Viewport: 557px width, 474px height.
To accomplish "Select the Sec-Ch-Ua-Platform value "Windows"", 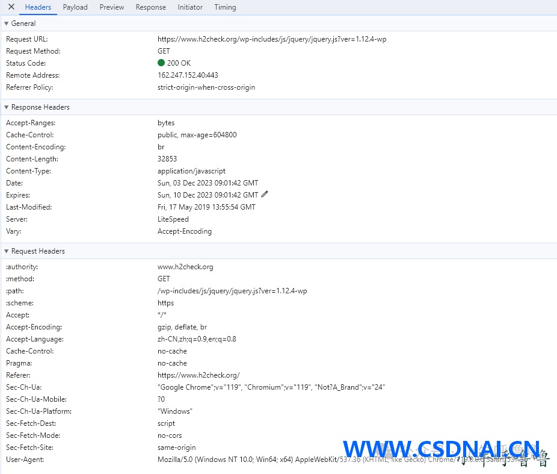I will 175,411.
